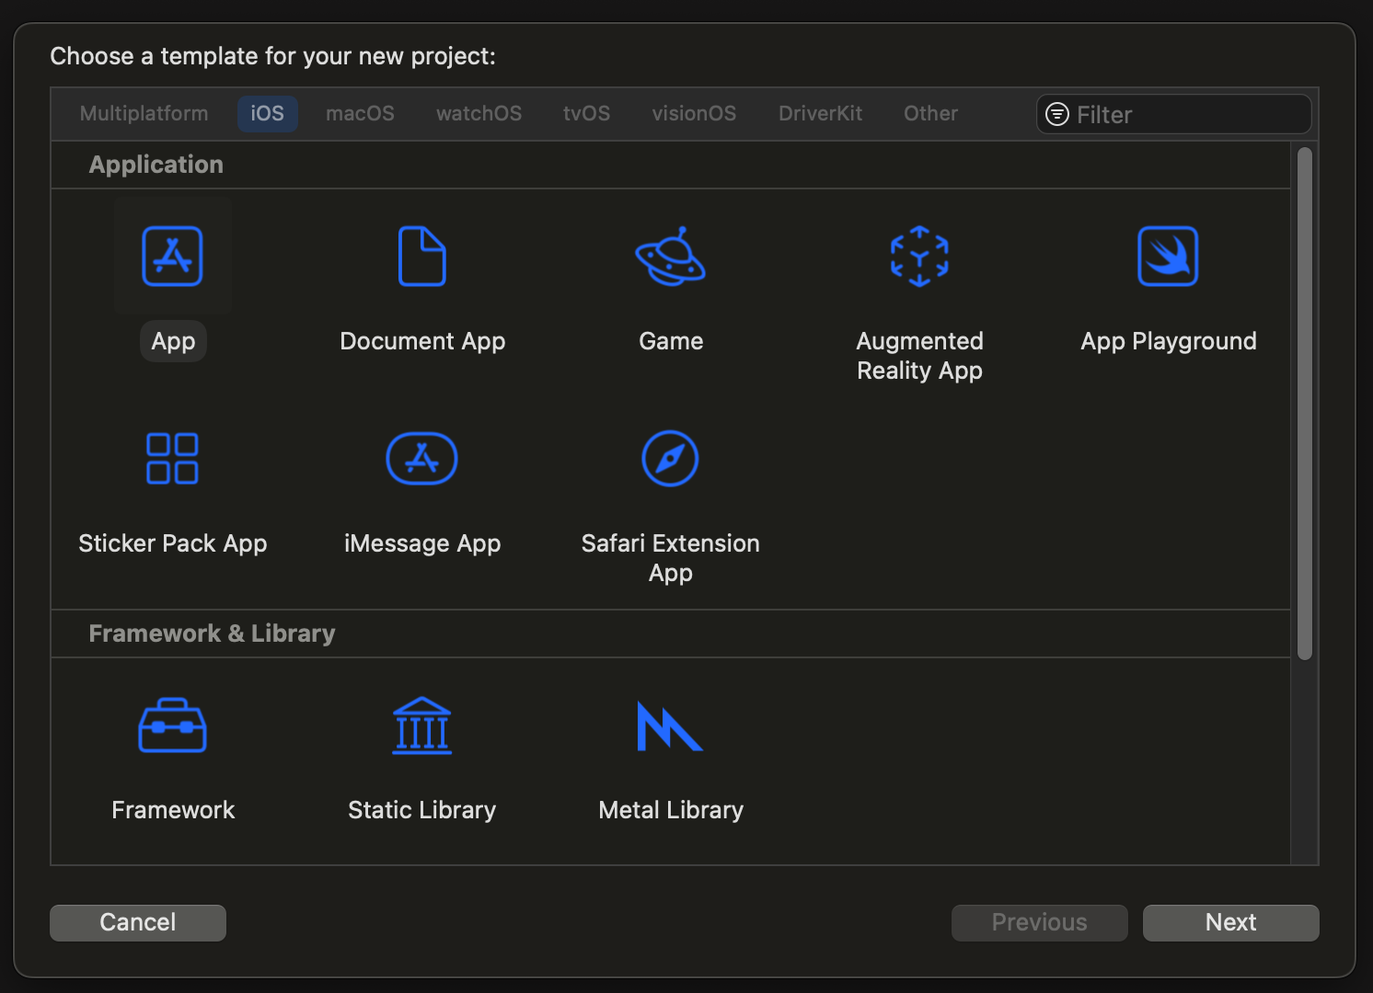Pick the Static Library building icon

422,725
